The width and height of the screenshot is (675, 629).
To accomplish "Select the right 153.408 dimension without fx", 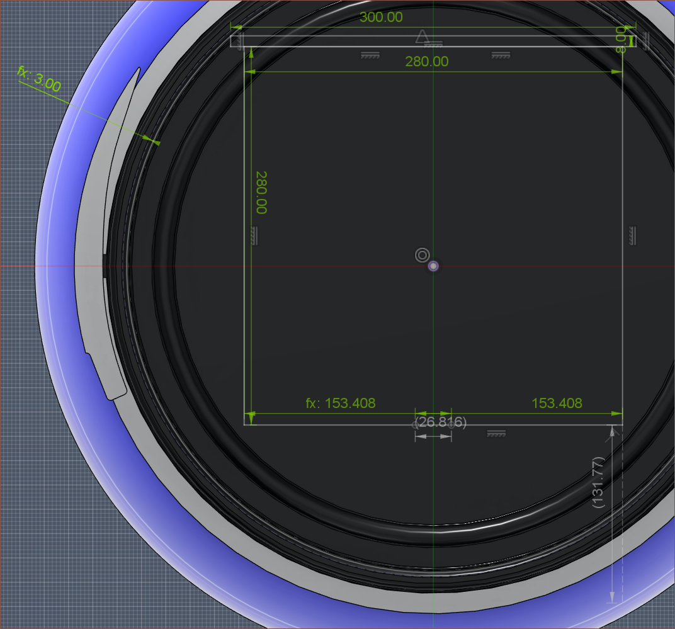I will [x=557, y=403].
